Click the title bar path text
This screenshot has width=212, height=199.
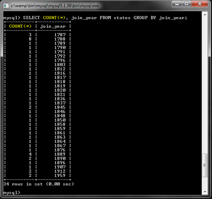55,6
